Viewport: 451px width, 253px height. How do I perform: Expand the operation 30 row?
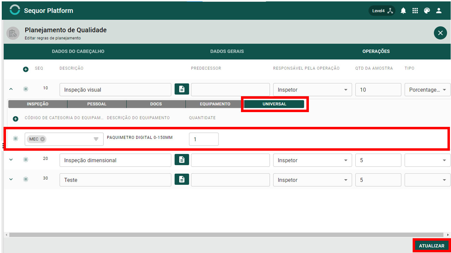11,179
